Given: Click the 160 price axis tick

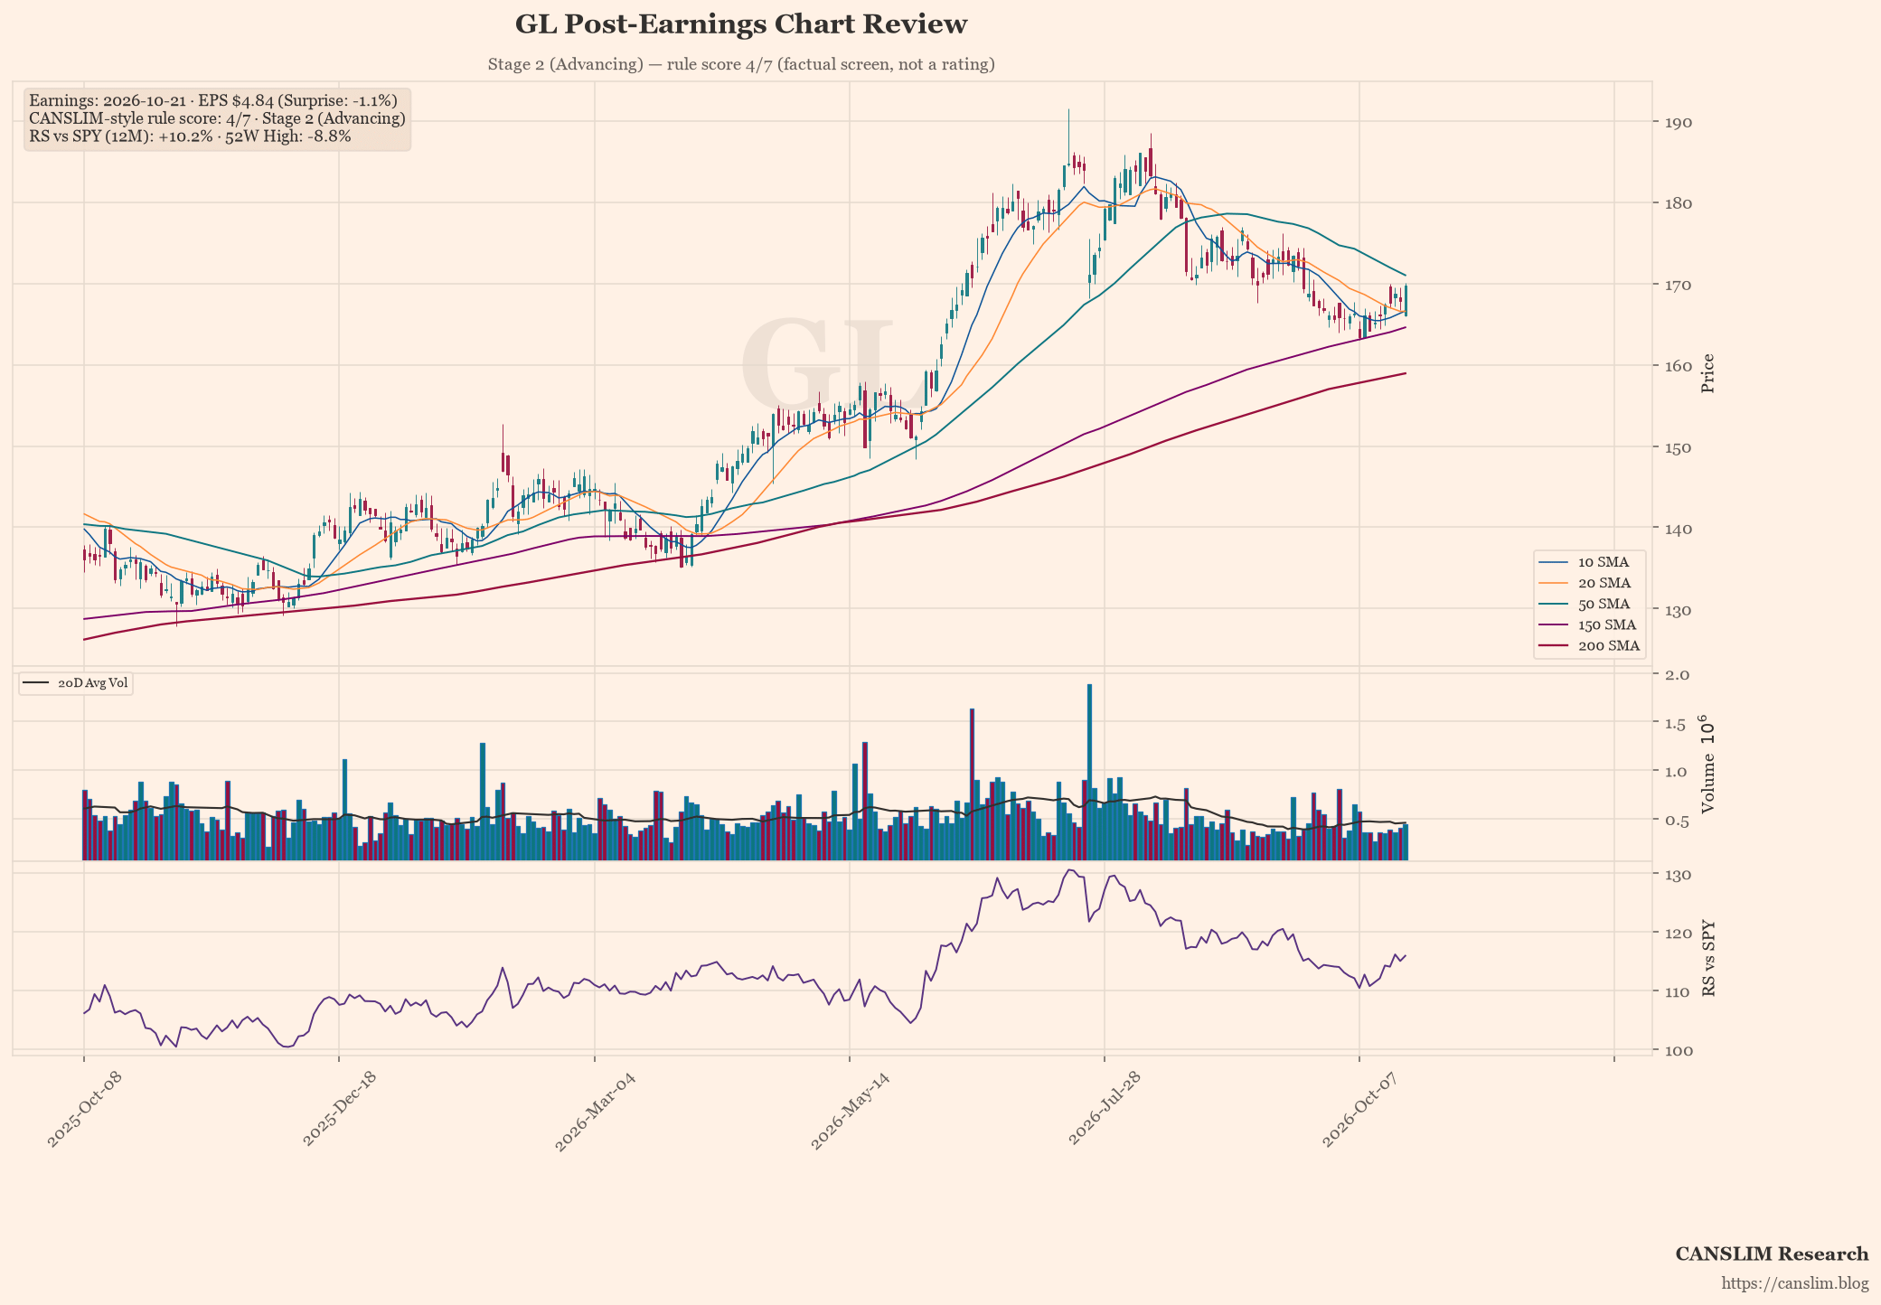Looking at the screenshot, I should coord(1680,366).
